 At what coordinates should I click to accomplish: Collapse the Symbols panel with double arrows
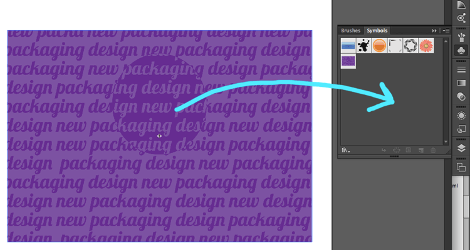(434, 31)
